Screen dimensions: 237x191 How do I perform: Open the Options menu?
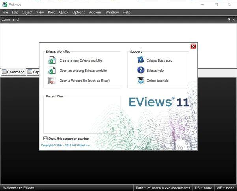click(x=78, y=12)
